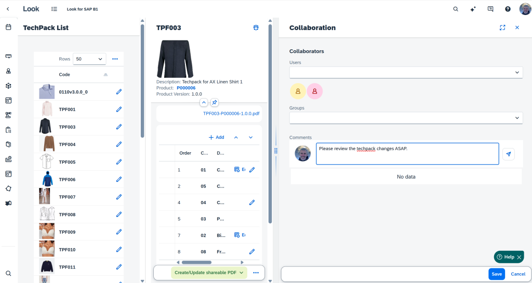Open the TechPack List more options menu

tap(115, 59)
